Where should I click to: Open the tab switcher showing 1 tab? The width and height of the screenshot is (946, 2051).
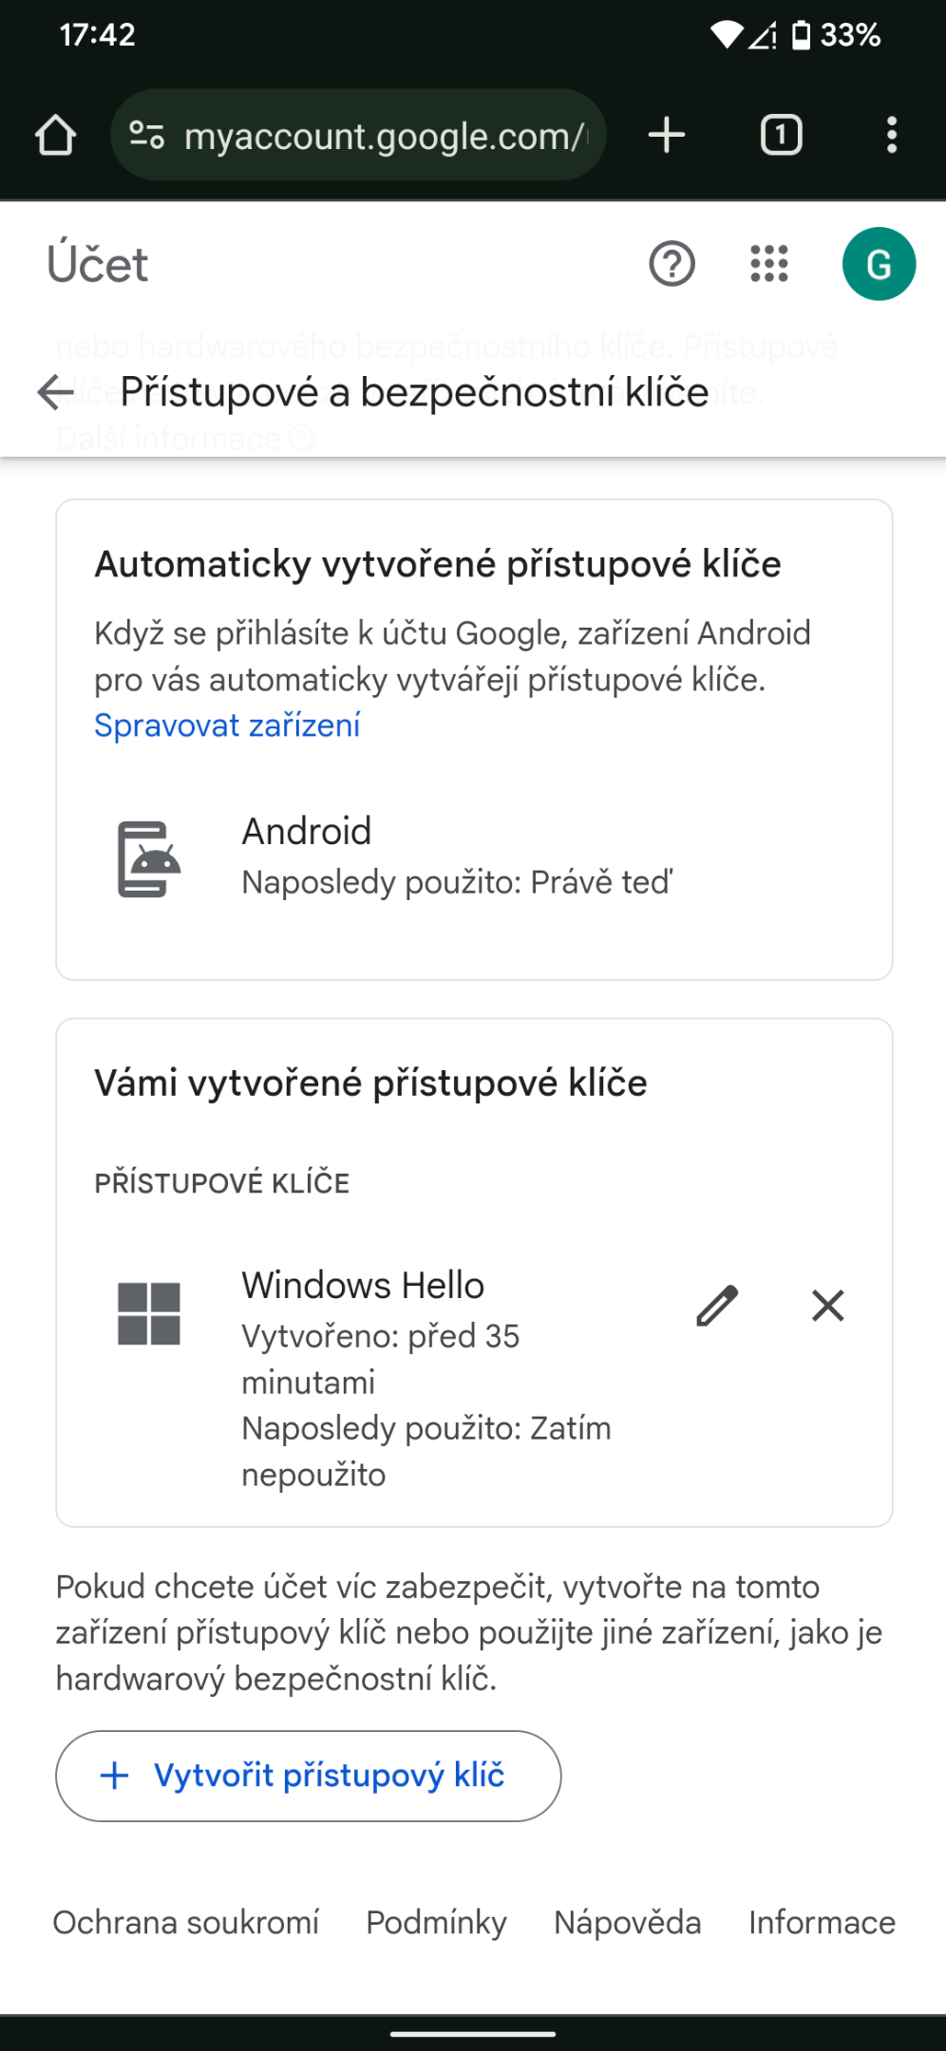[781, 135]
